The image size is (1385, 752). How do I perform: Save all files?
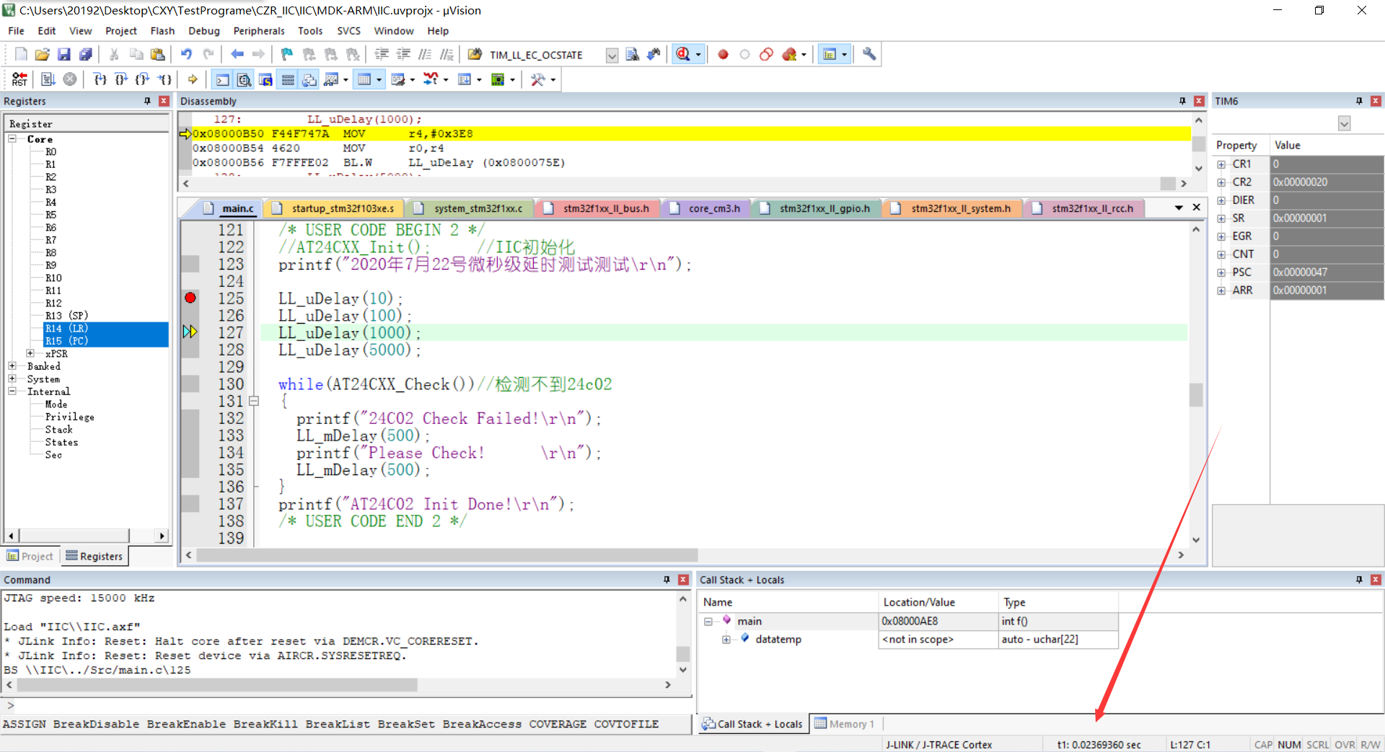click(x=86, y=54)
